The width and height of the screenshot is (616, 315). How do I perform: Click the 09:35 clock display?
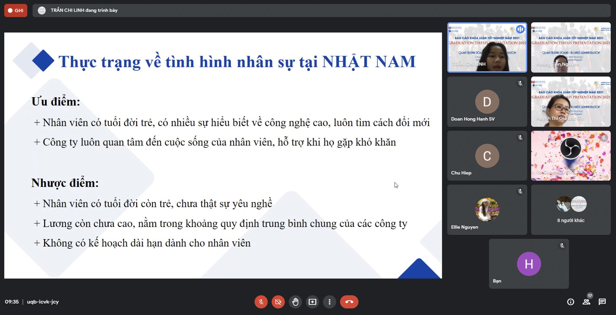pos(12,302)
